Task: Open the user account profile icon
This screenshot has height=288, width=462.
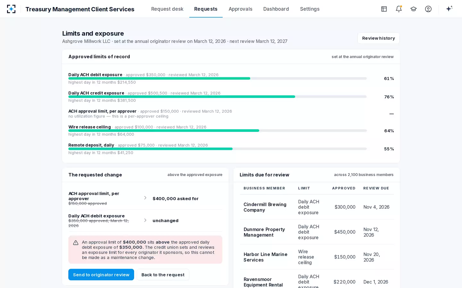Action: tap(428, 9)
